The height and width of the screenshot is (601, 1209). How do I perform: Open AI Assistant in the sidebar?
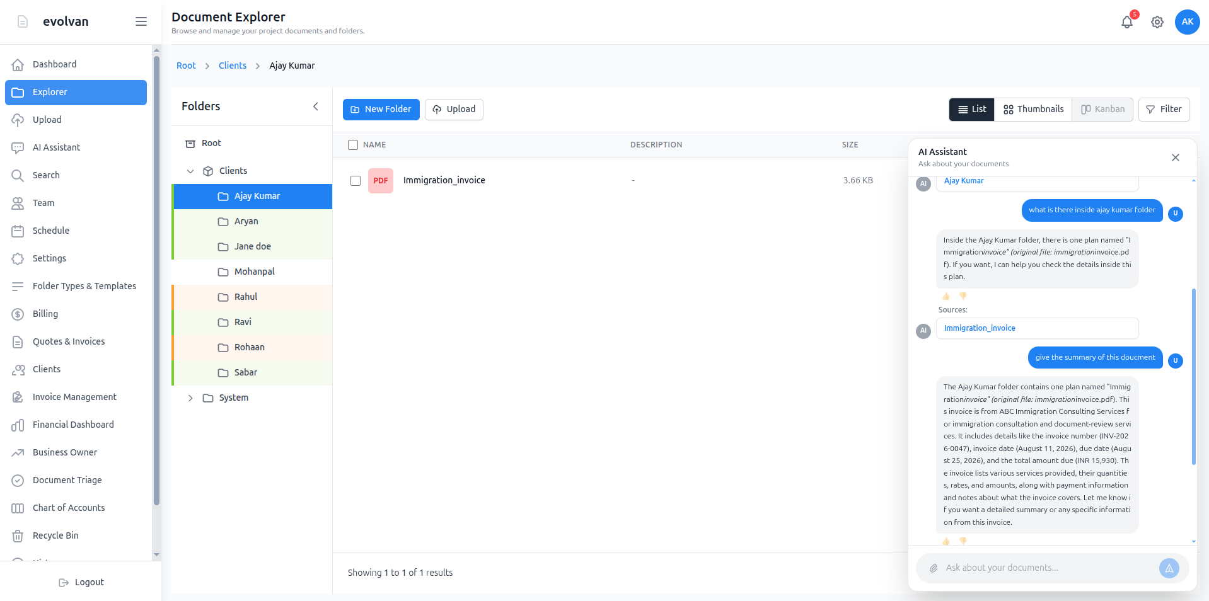76,147
